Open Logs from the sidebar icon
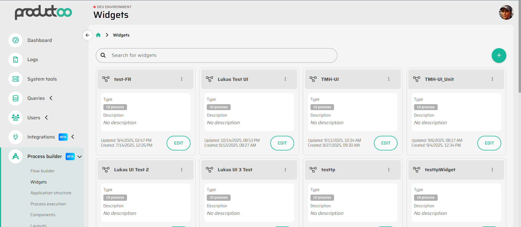 pyautogui.click(x=15, y=60)
